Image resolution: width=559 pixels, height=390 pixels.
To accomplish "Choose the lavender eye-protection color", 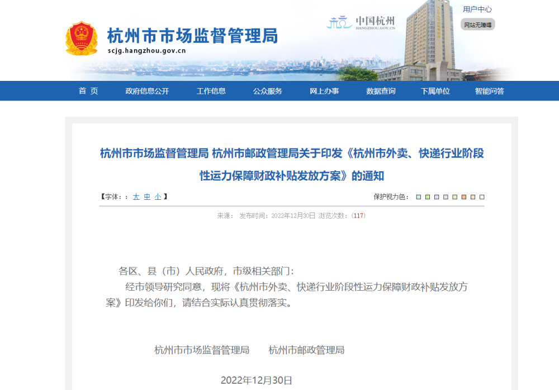I will coord(437,197).
